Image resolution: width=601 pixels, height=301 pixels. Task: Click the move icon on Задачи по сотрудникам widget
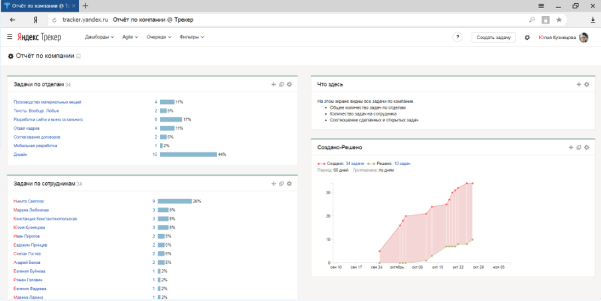(274, 184)
